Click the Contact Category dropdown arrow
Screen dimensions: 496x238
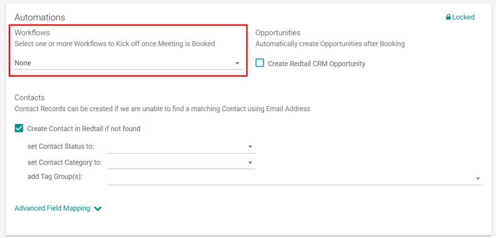pyautogui.click(x=250, y=162)
